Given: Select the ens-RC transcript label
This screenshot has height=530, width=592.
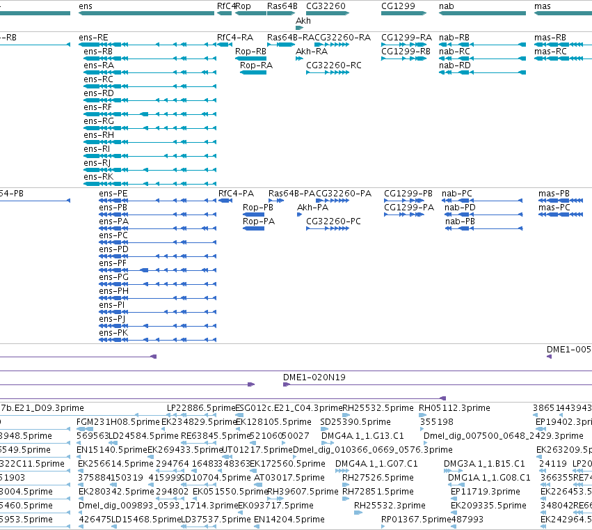Looking at the screenshot, I should coord(98,79).
